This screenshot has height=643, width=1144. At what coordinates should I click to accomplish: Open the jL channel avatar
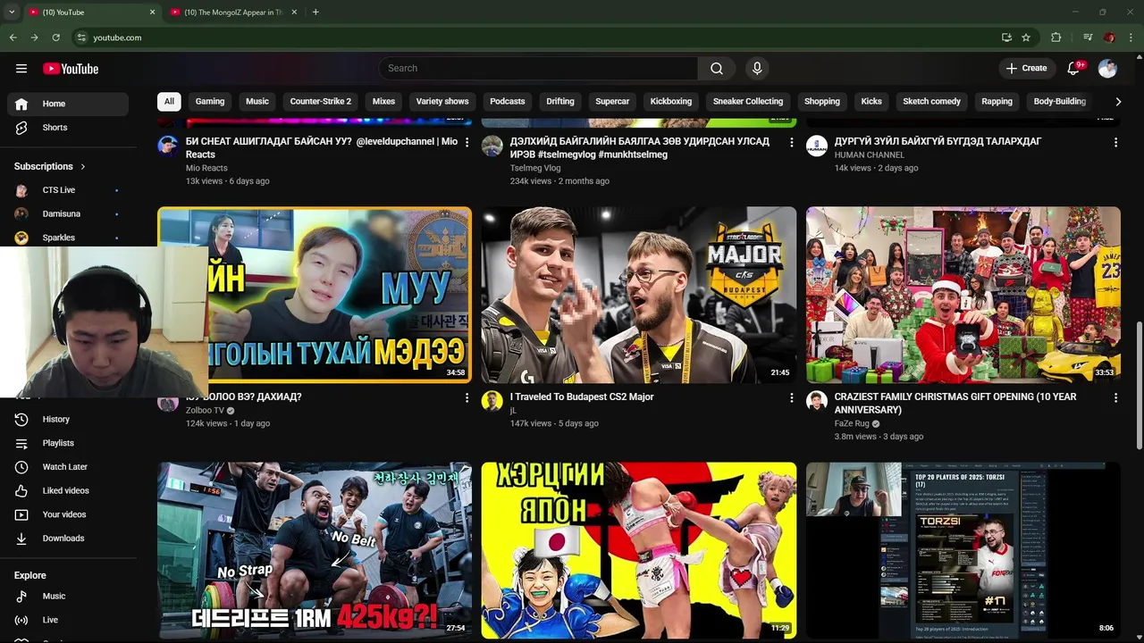[x=492, y=401]
